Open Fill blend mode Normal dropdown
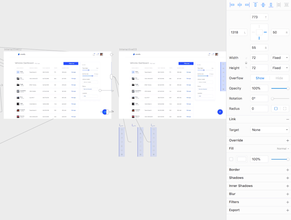 [x=283, y=149]
